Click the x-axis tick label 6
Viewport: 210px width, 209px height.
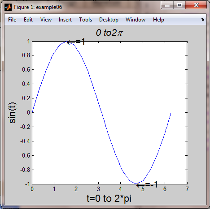click(165, 189)
